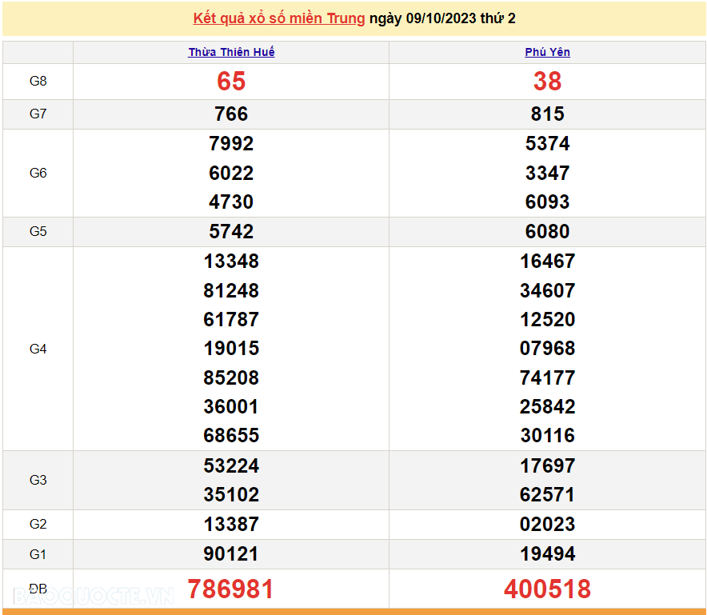Click the G3 result 62571
This screenshot has height=615, width=707.
coord(547,495)
